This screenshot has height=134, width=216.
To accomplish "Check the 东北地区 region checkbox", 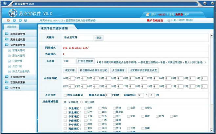I will tap(65, 112).
